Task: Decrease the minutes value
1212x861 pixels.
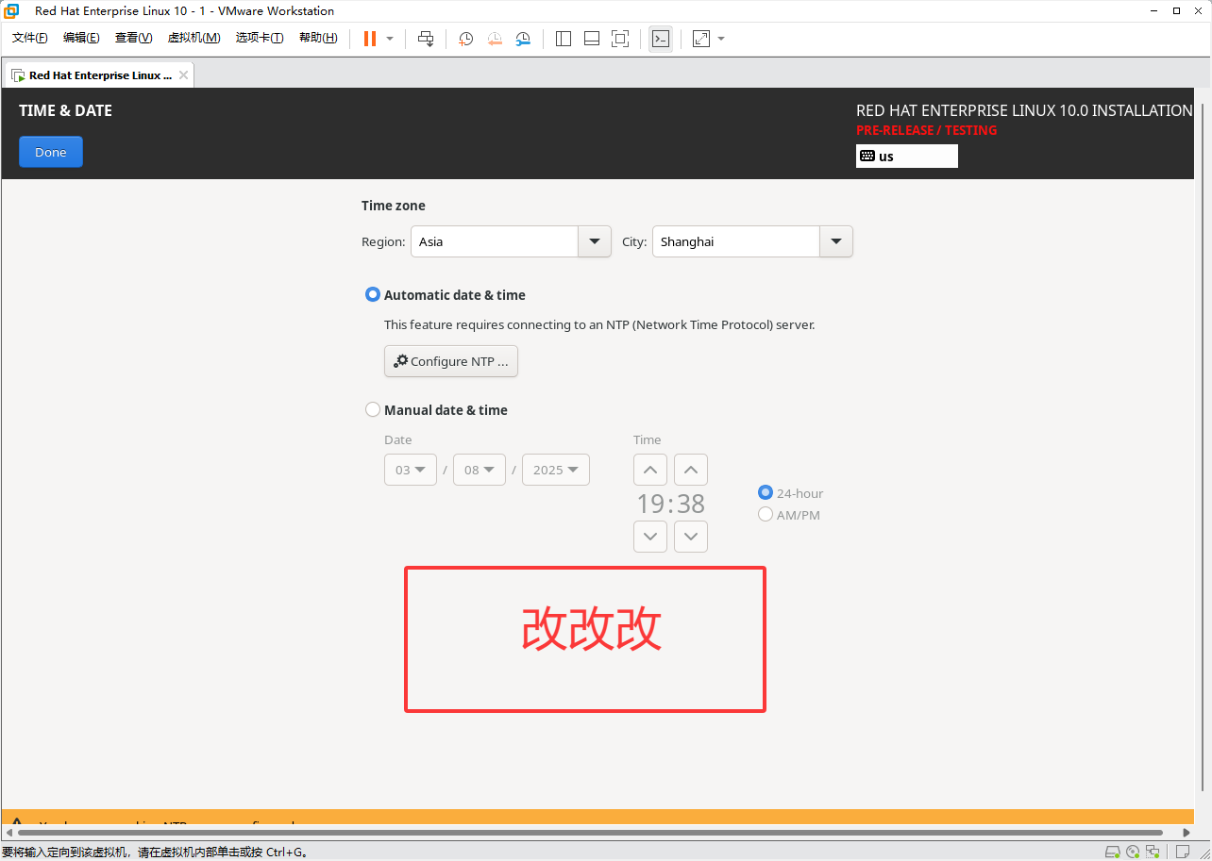Action: 691,537
